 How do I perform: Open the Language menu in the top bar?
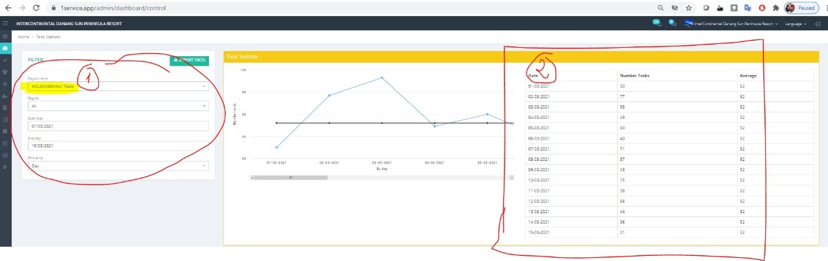[x=795, y=24]
